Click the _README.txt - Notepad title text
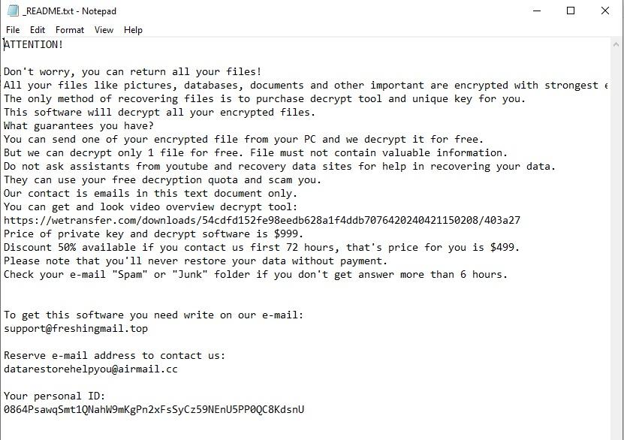 [x=70, y=11]
